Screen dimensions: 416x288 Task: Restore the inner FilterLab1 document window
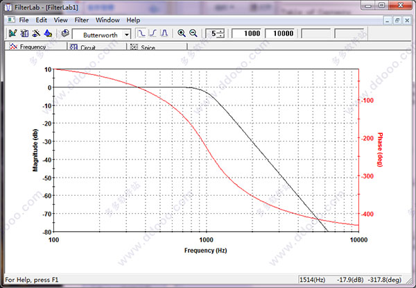coord(397,20)
